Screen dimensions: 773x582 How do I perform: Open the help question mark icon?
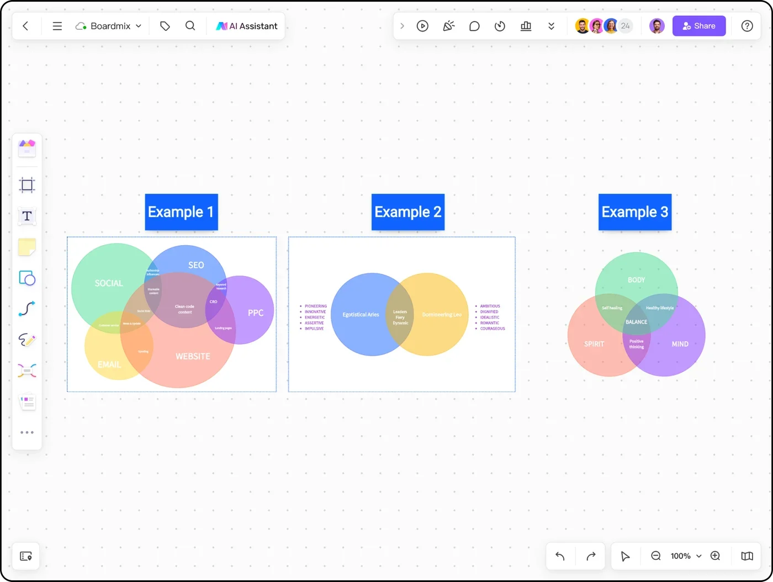747,26
